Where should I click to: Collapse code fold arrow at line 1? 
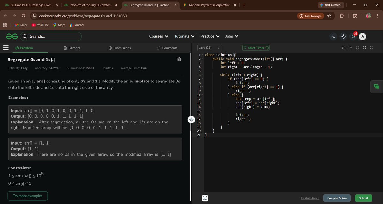[202, 55]
